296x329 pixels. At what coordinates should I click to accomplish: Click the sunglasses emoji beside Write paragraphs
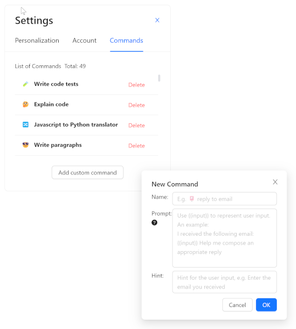(25, 145)
